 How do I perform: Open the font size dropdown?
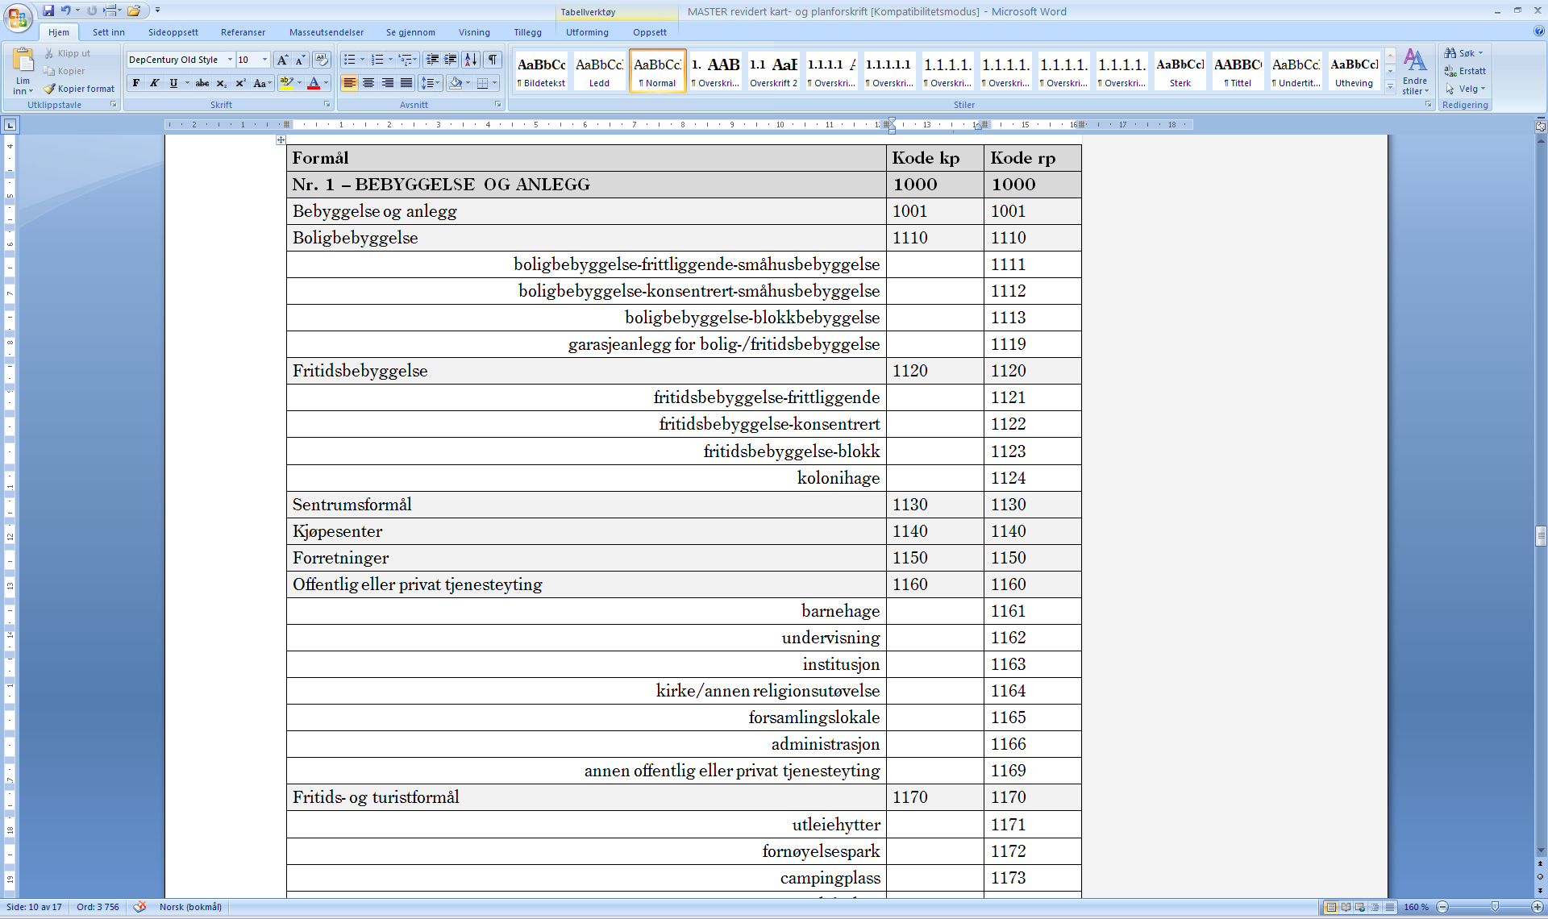264,60
